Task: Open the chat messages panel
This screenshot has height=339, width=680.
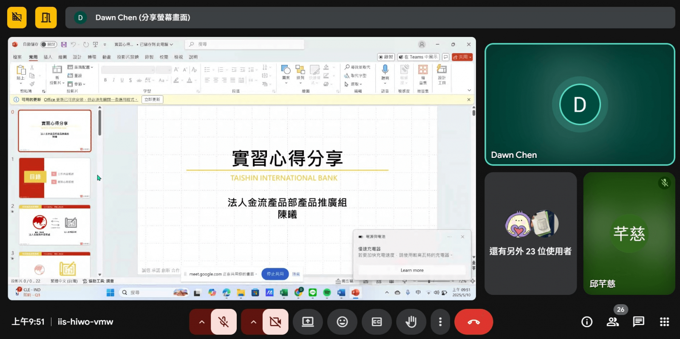Action: [638, 322]
